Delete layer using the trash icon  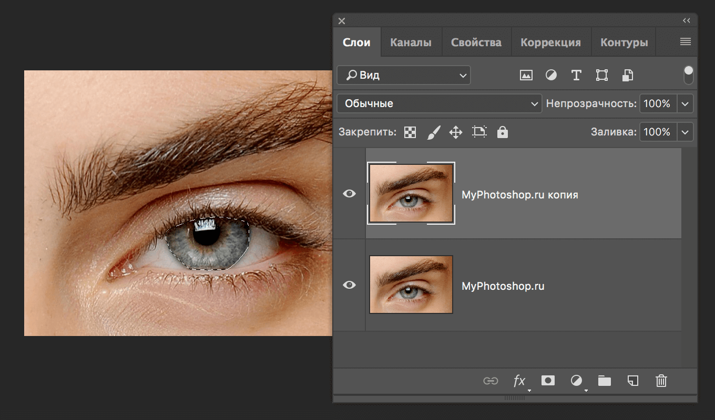(661, 381)
